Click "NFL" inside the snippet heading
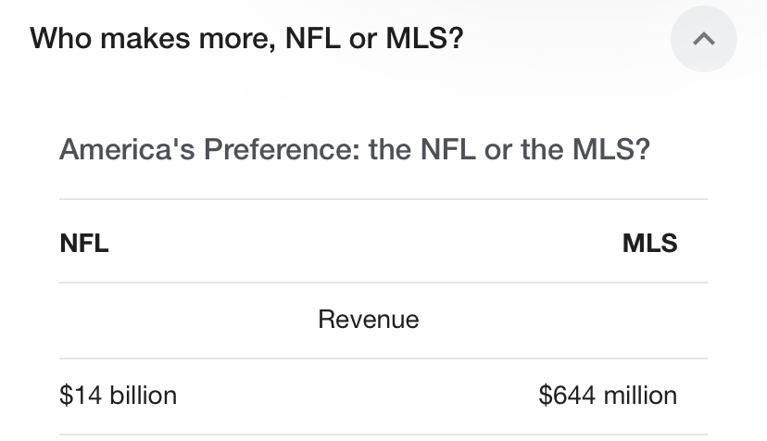Viewport: 767px width, 441px height. click(448, 149)
